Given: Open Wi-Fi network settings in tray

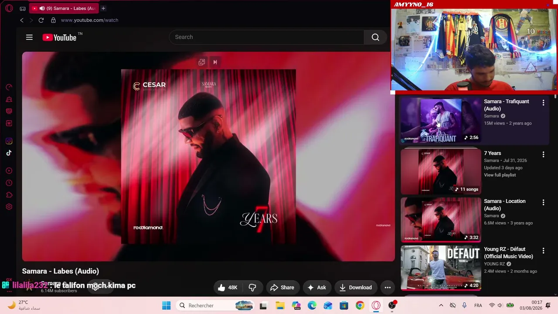Looking at the screenshot, I should click(x=492, y=305).
